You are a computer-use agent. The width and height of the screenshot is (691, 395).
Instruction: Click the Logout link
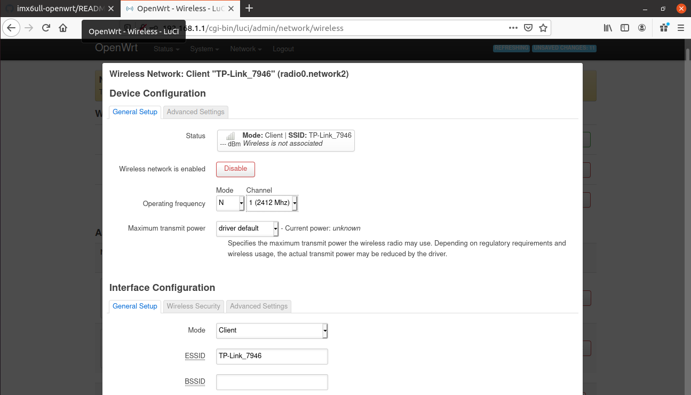(x=283, y=49)
